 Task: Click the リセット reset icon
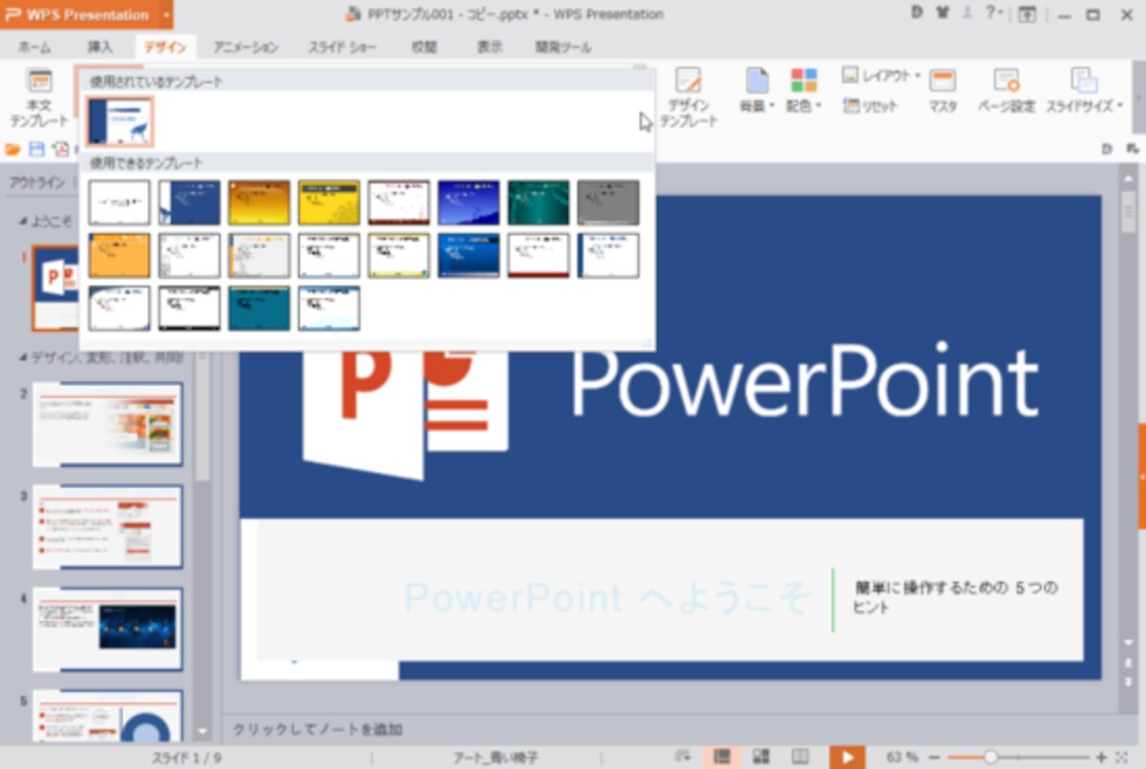[851, 106]
